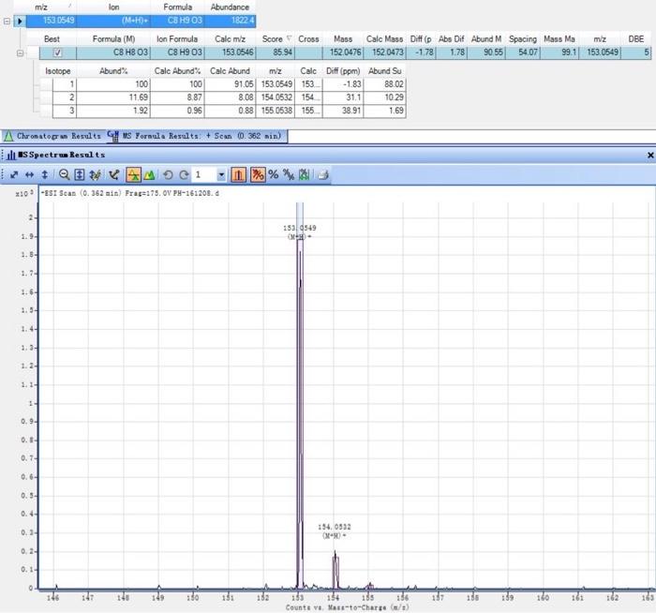Toggle the orange bar spectrum display icon
The height and width of the screenshot is (613, 656).
click(238, 175)
